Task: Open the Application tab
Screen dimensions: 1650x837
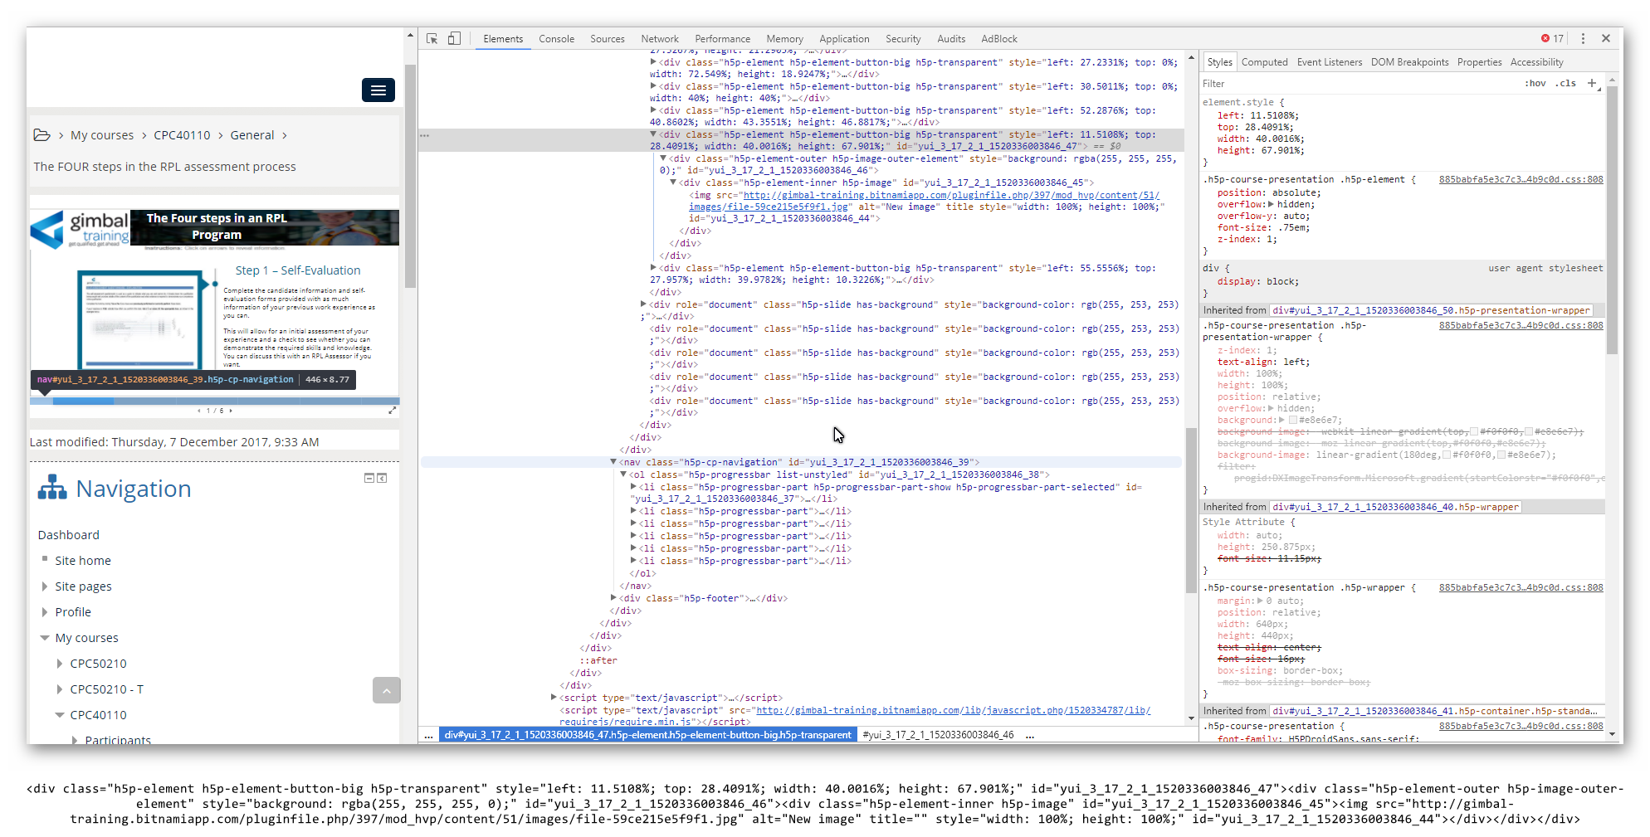Action: click(844, 39)
